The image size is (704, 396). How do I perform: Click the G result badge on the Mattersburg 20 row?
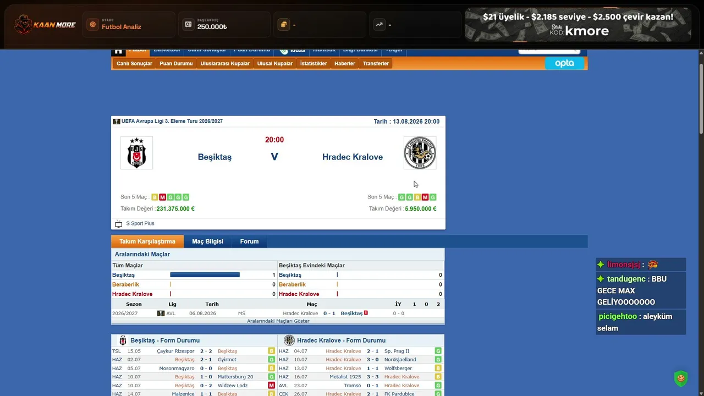tap(272, 377)
